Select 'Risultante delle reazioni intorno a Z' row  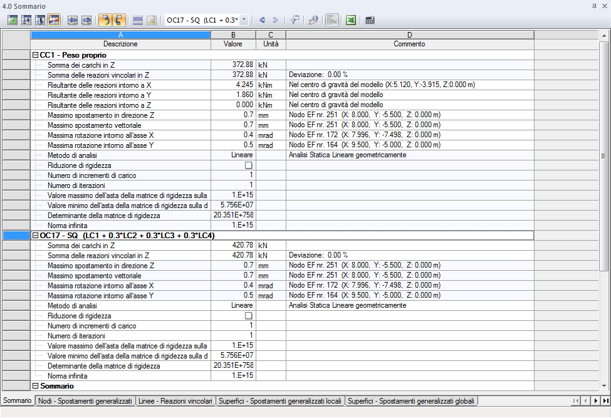[x=282, y=105]
